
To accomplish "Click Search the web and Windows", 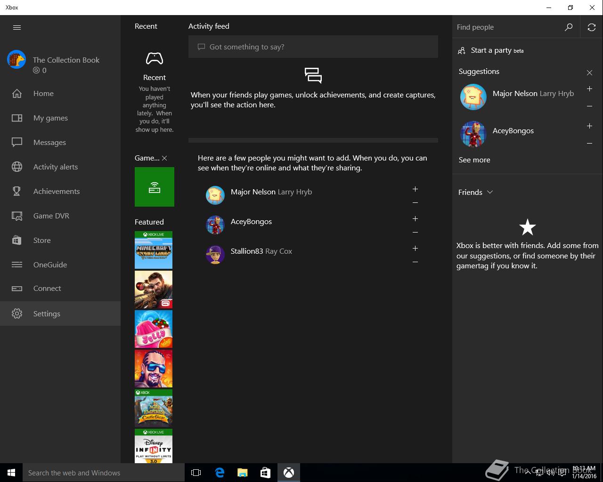I will point(104,473).
